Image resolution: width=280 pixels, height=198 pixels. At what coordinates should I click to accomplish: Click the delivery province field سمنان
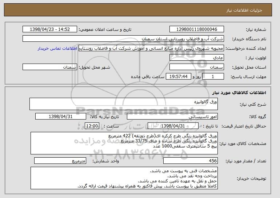(x=197, y=67)
